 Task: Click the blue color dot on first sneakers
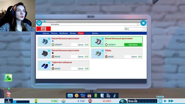(53, 41)
